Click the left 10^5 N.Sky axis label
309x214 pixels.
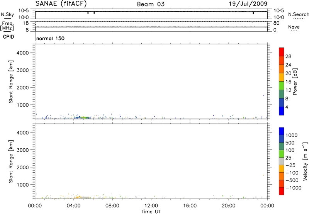(x=24, y=10)
